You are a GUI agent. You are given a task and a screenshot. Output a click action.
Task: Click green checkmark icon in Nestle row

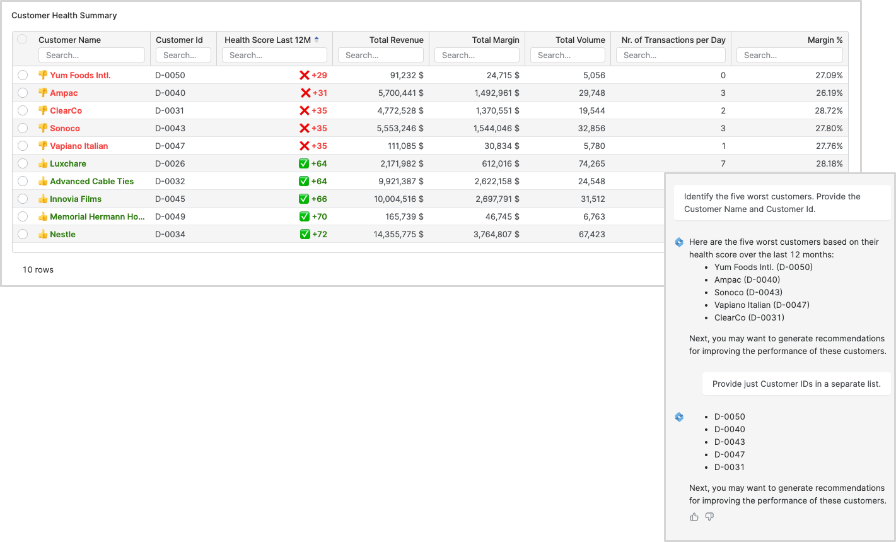(305, 234)
